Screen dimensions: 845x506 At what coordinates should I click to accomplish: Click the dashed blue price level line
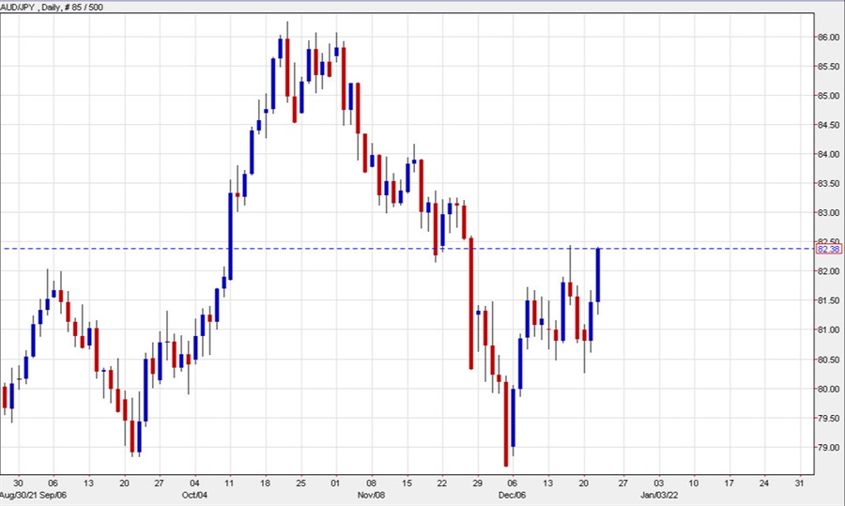click(407, 249)
